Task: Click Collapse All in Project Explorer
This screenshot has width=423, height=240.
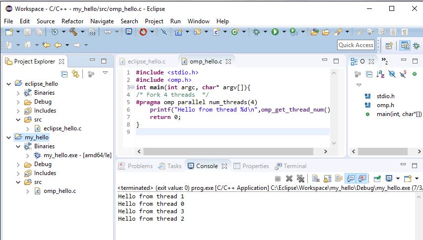Action: click(64, 74)
